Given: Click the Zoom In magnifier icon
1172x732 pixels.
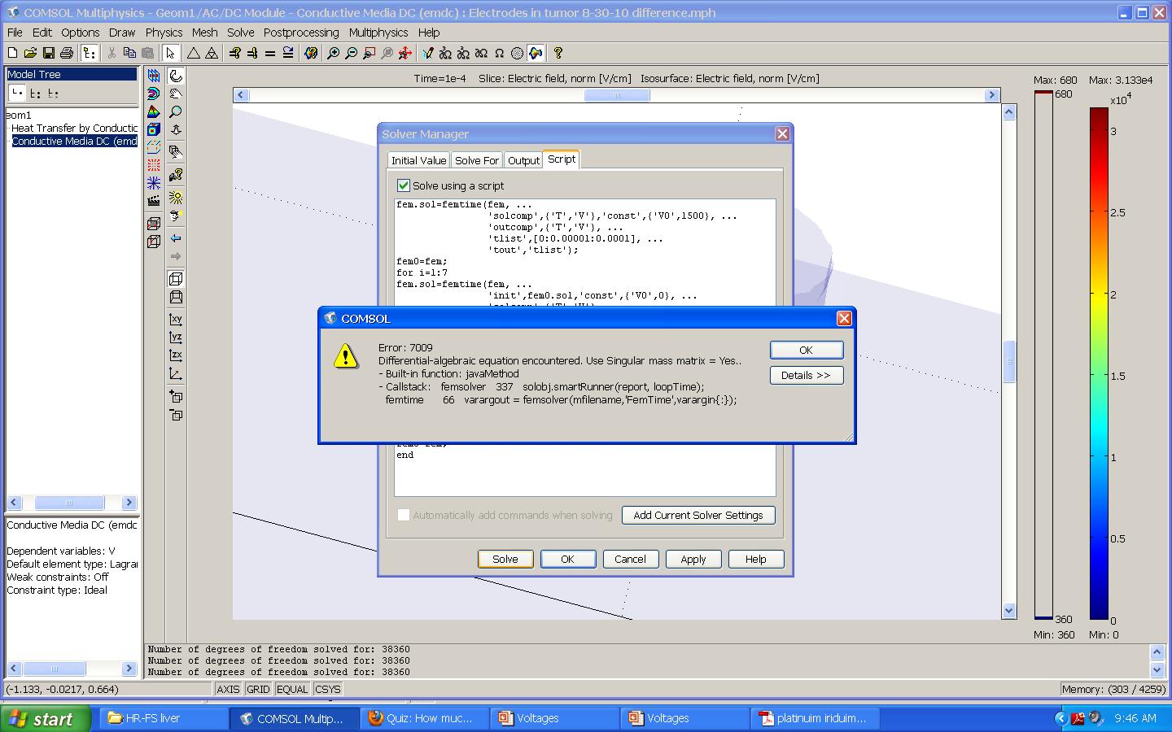Looking at the screenshot, I should 333,53.
